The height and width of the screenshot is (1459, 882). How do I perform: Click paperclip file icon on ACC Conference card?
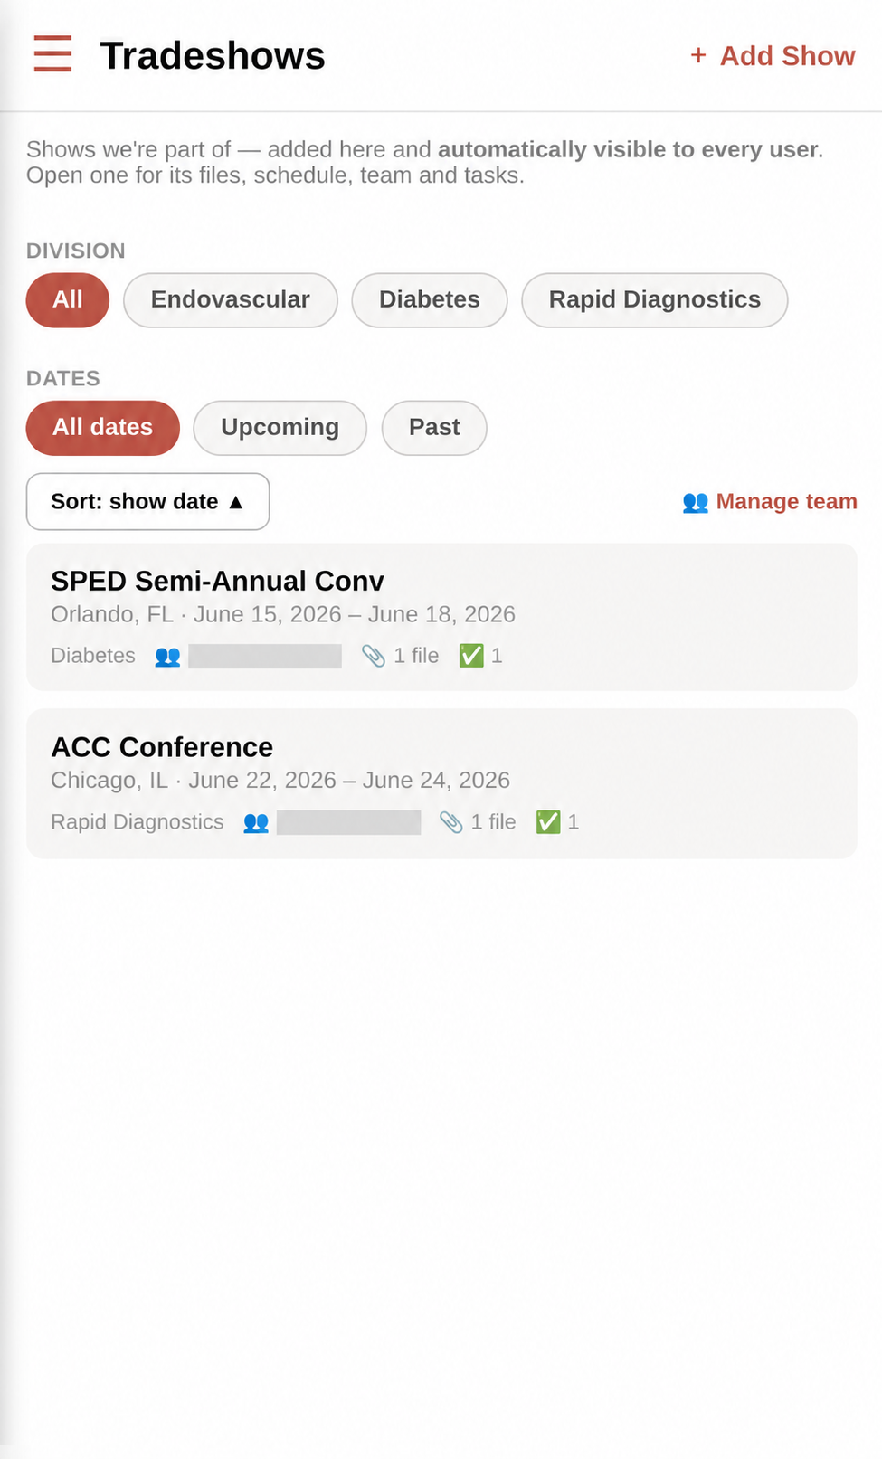(x=450, y=822)
